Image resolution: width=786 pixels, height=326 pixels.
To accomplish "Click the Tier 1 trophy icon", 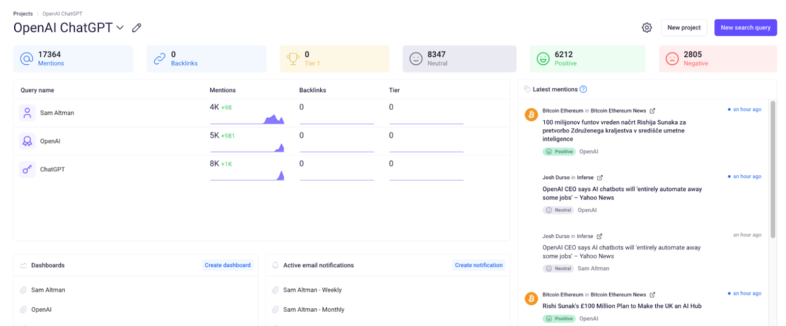I will [293, 59].
